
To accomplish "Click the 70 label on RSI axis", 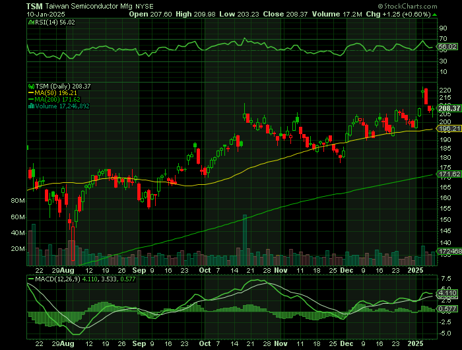I will (444, 38).
